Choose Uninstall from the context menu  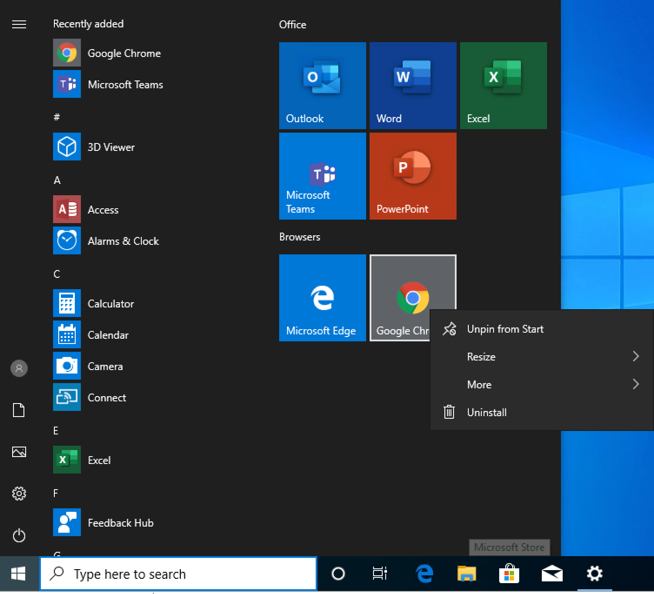[487, 412]
